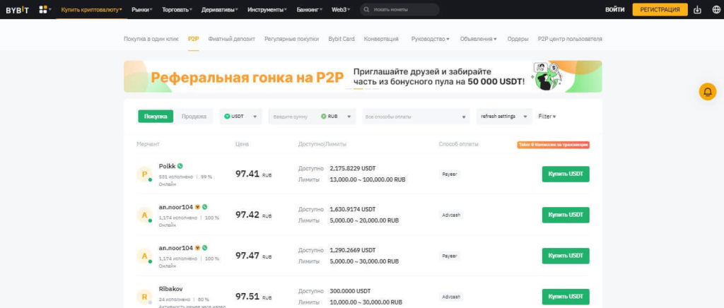Click the Advcash tag in Ribakov row
This screenshot has height=308, width=724.
click(x=450, y=297)
